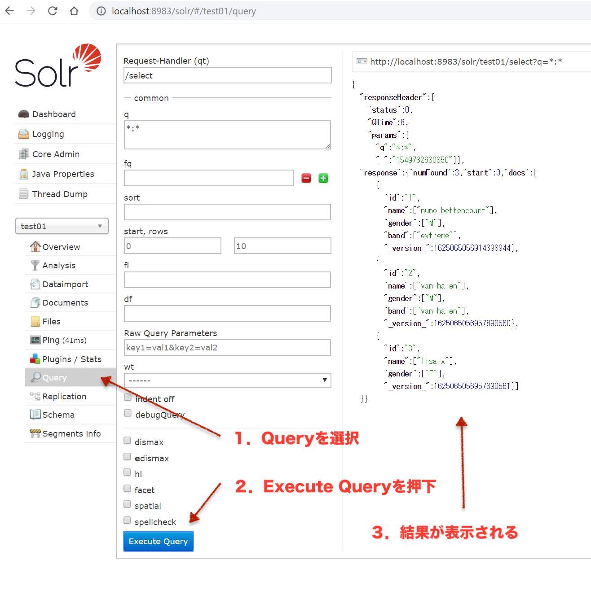Enable the spatial checkbox
The width and height of the screenshot is (591, 599).
[x=127, y=504]
